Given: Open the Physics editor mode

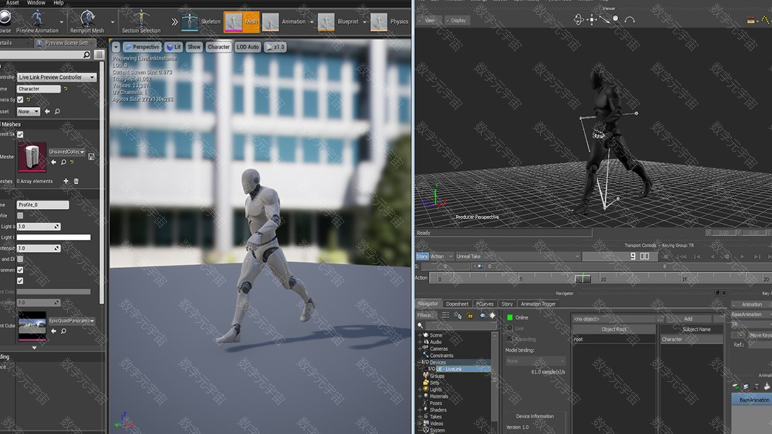Looking at the screenshot, I should tap(379, 22).
